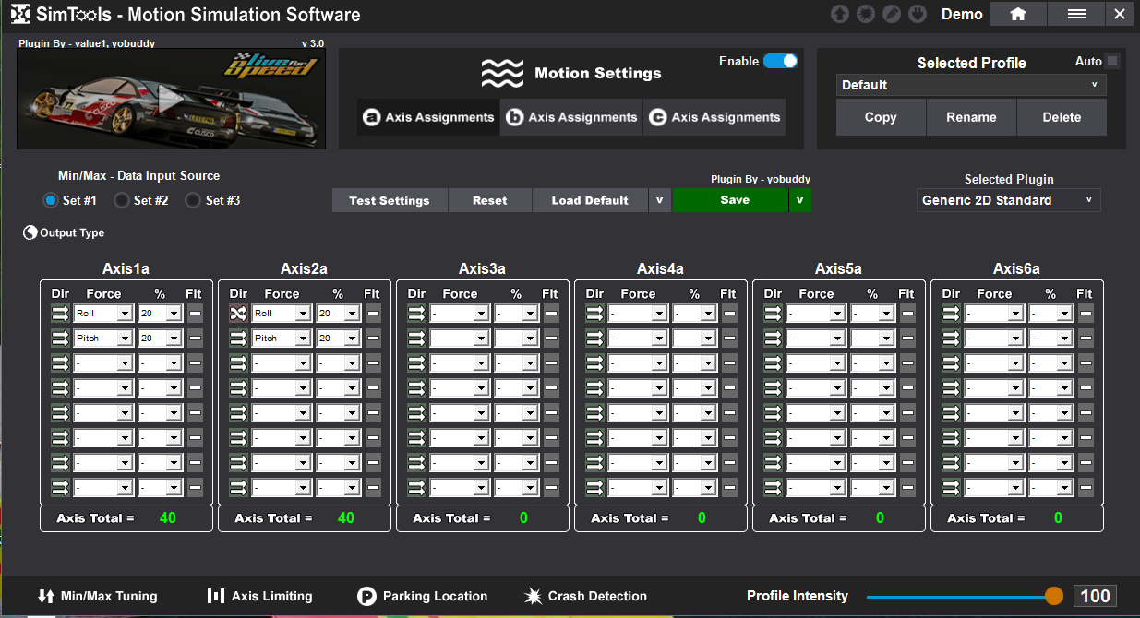Click the crossed-arrows direction icon for Axis2a Roll
This screenshot has width=1140, height=618.
[x=239, y=314]
